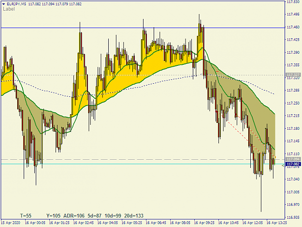
Task: Click the 117.250 price scale label
Action: [293, 103]
